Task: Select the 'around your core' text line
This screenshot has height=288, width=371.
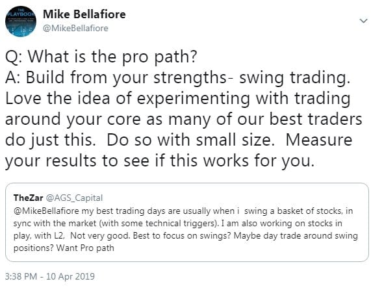Action: 184,119
